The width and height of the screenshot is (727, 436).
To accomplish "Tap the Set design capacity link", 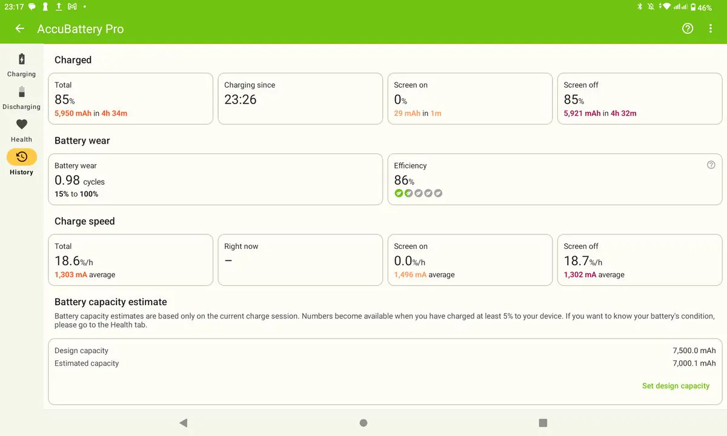I will click(676, 386).
